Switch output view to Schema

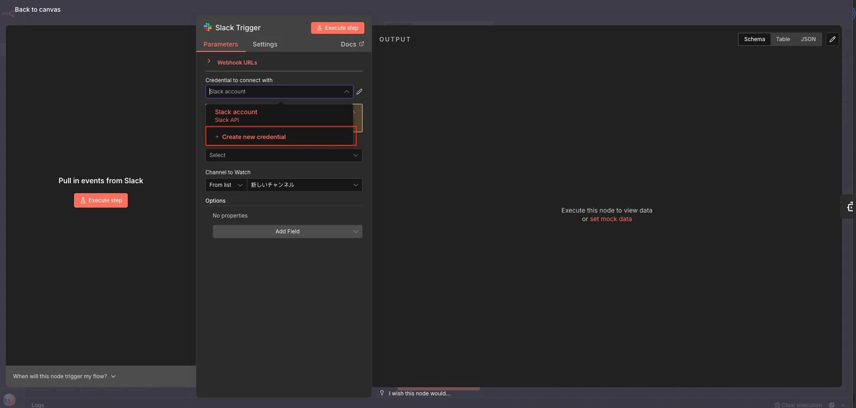tap(754, 39)
